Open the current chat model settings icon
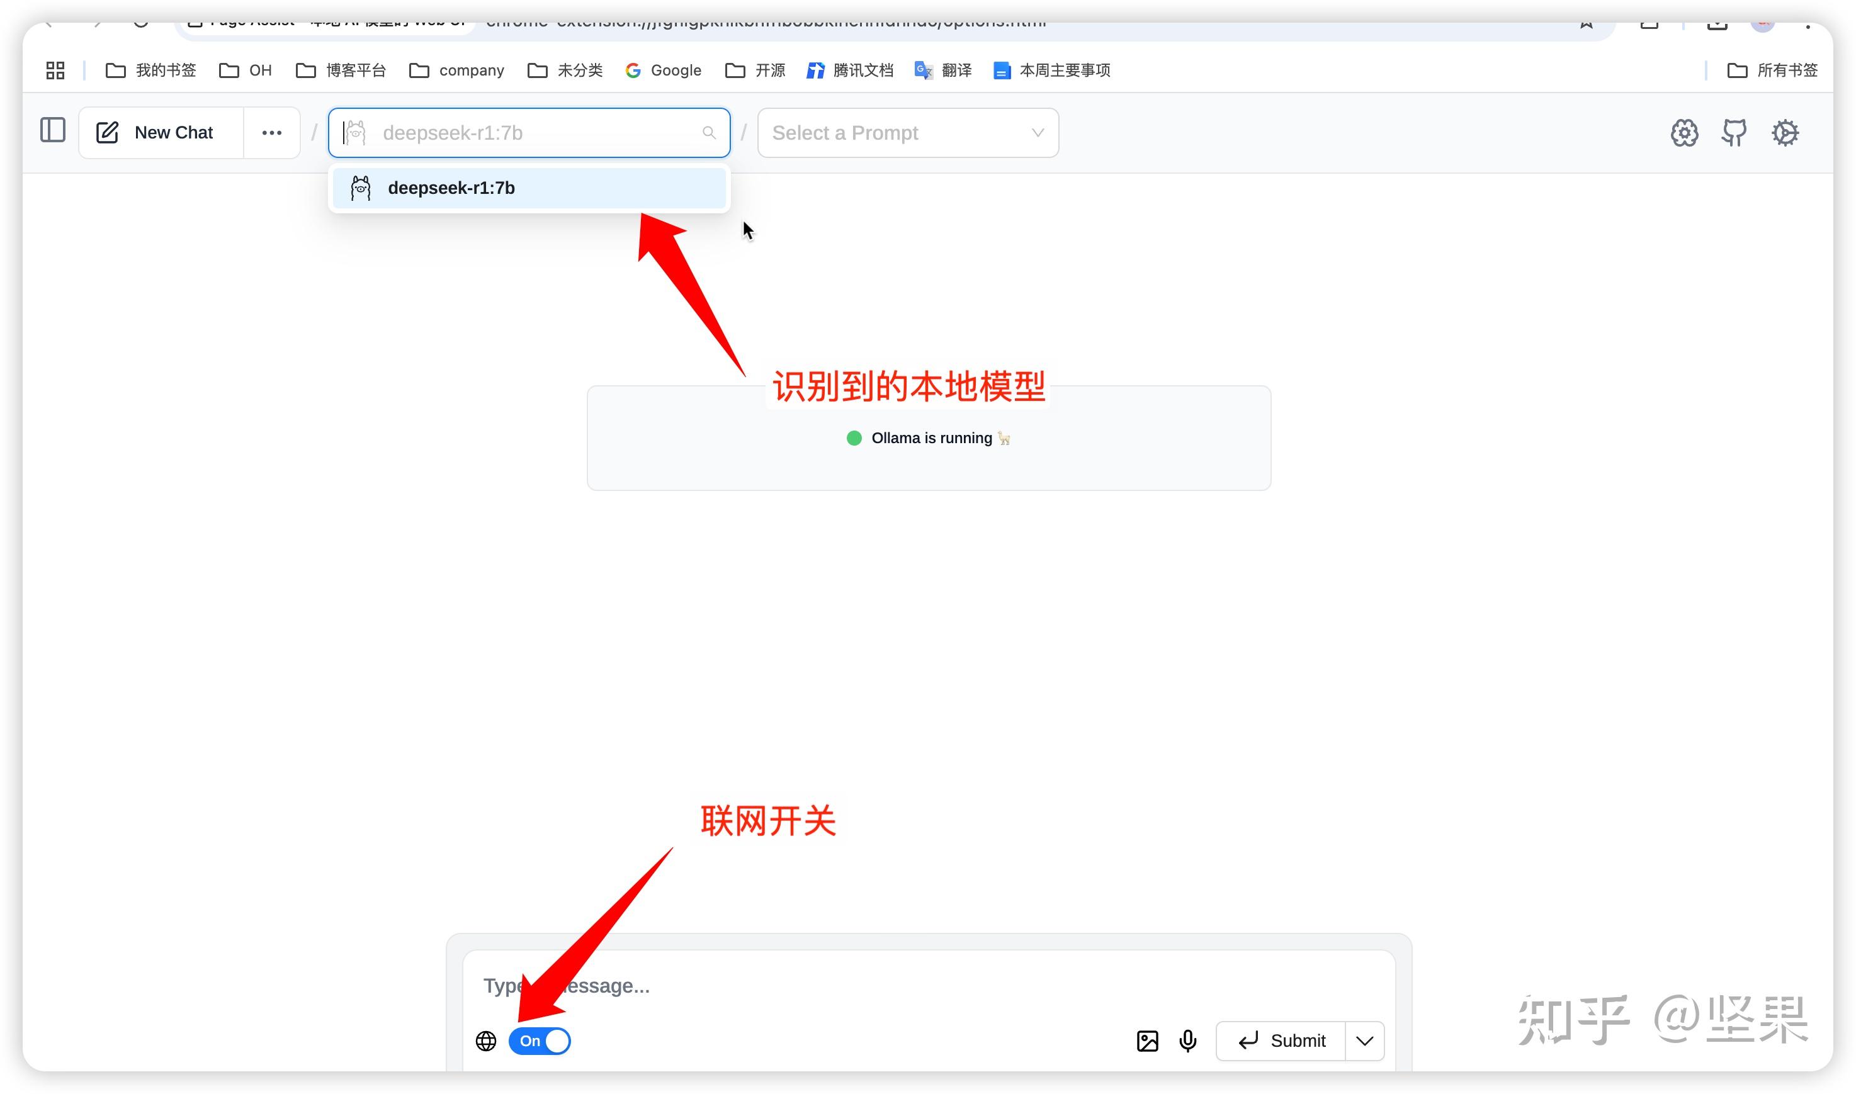 point(1684,133)
